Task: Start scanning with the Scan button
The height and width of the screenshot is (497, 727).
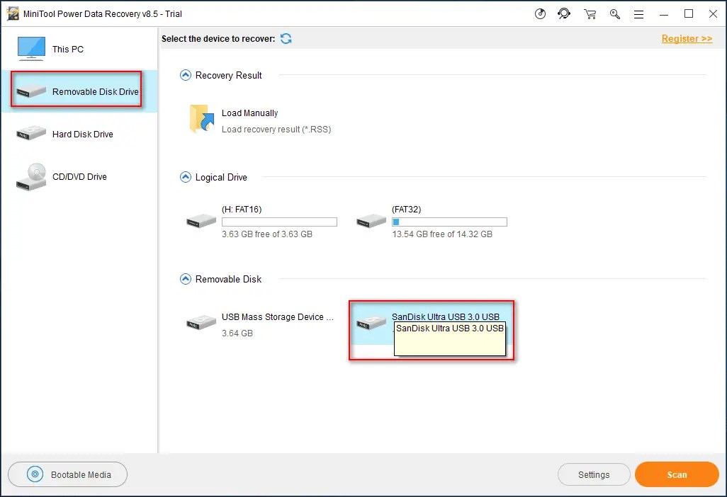Action: pos(677,474)
